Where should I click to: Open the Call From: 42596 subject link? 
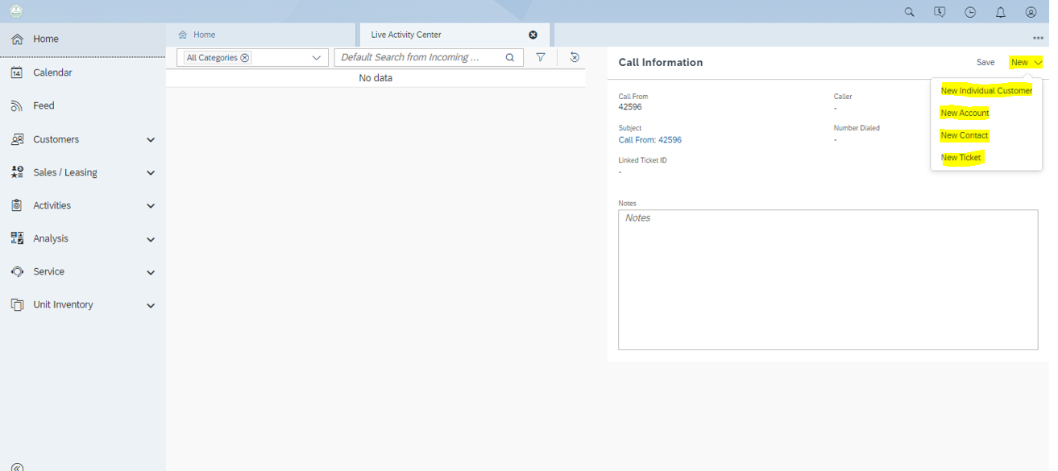point(649,140)
